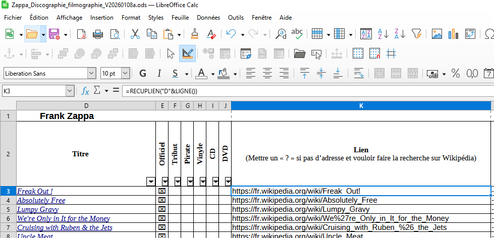Image resolution: width=494 pixels, height=238 pixels.
Task: Toggle Bold G formatting
Action: (143, 74)
